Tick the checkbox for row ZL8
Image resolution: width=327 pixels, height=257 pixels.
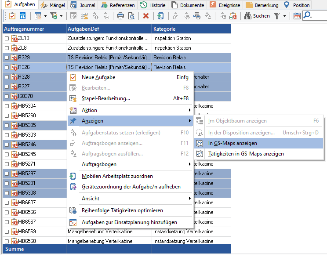pos(7,48)
